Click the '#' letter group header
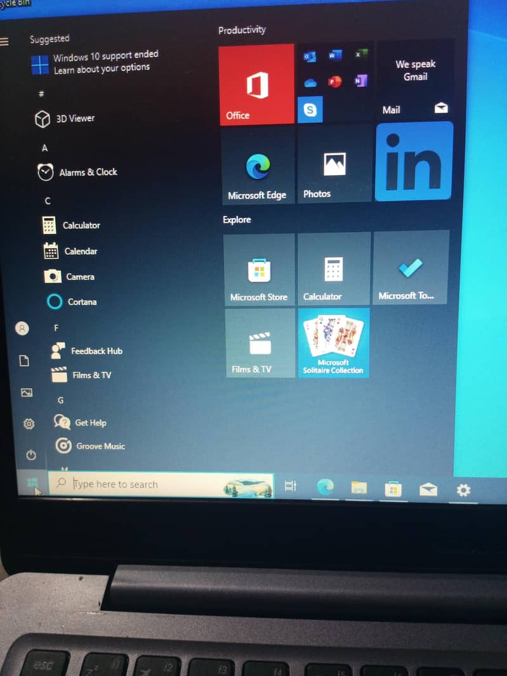507x676 pixels. pos(41,94)
